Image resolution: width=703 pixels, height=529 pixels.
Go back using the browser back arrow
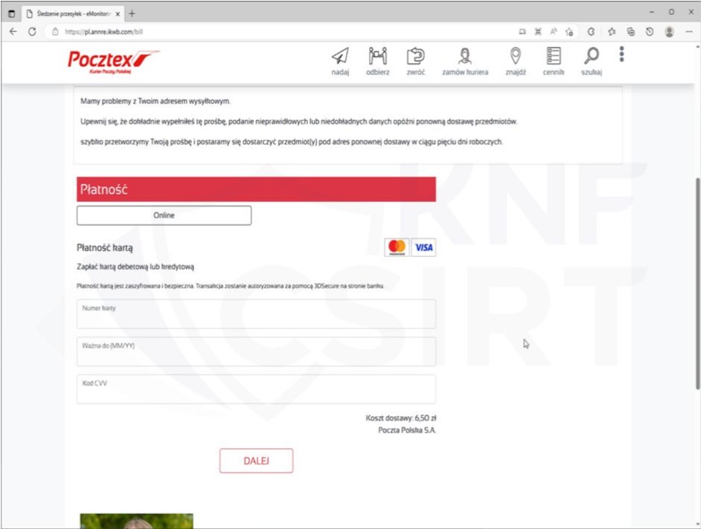13,32
